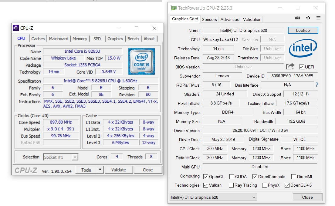Image resolution: width=335 pixels, height=206 pixels.
Task: Click the Device ID field
Action: tap(292, 76)
